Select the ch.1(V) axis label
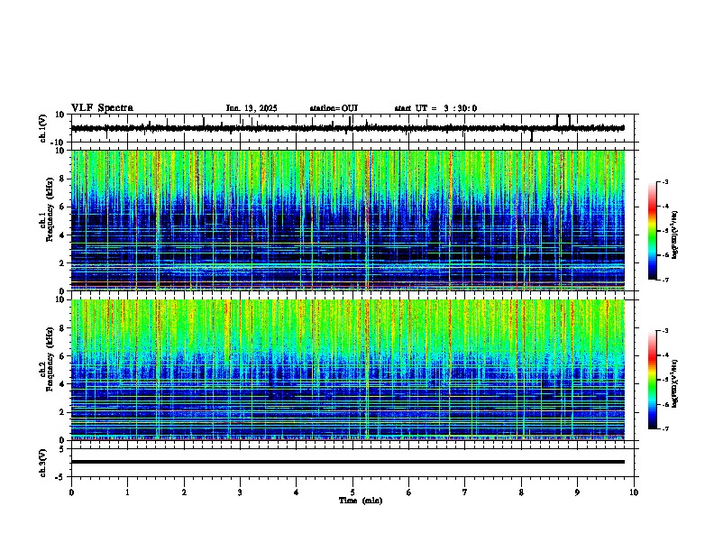This screenshot has height=552, width=714. click(x=43, y=128)
